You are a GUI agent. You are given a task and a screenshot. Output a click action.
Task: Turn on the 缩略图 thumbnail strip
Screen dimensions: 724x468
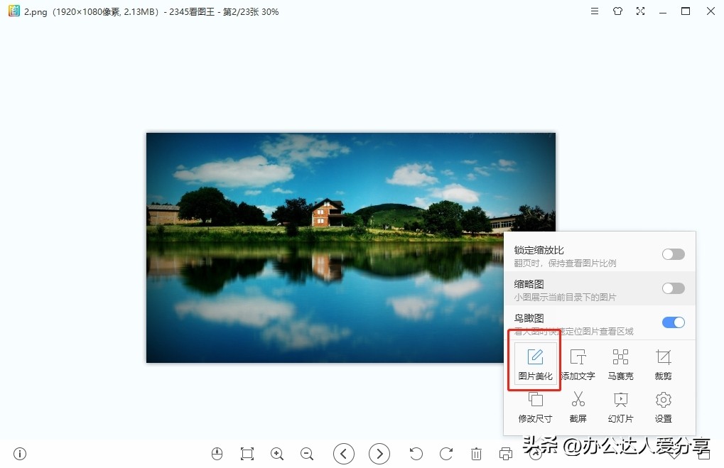point(672,288)
